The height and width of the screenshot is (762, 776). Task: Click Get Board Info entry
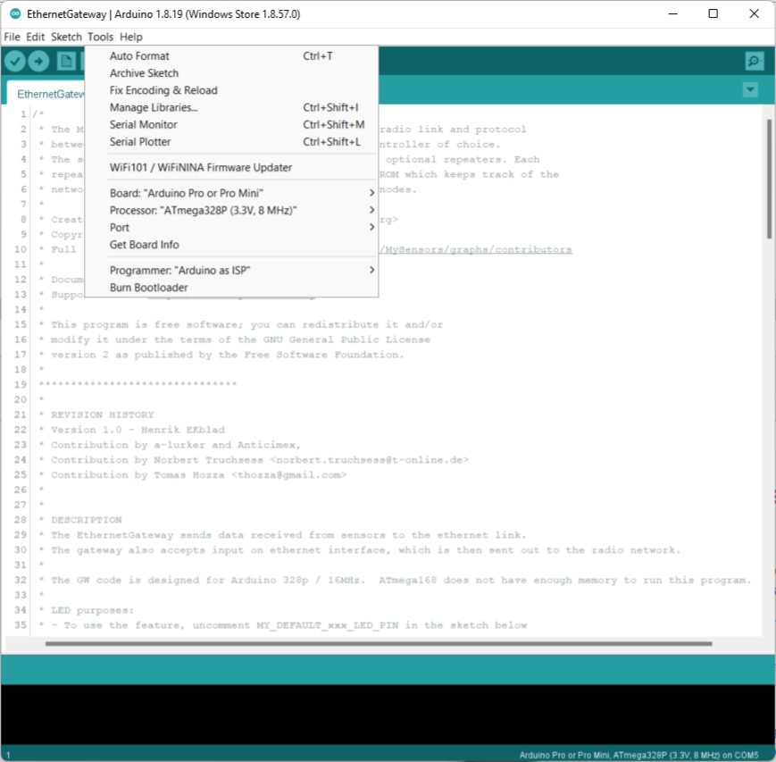click(144, 245)
